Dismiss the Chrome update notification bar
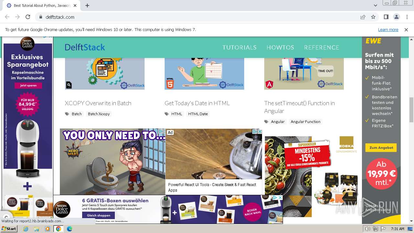The image size is (414, 233). click(406, 29)
